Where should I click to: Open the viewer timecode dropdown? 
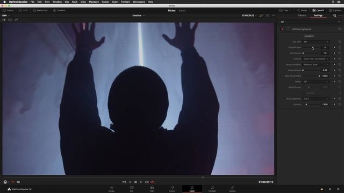(x=249, y=16)
